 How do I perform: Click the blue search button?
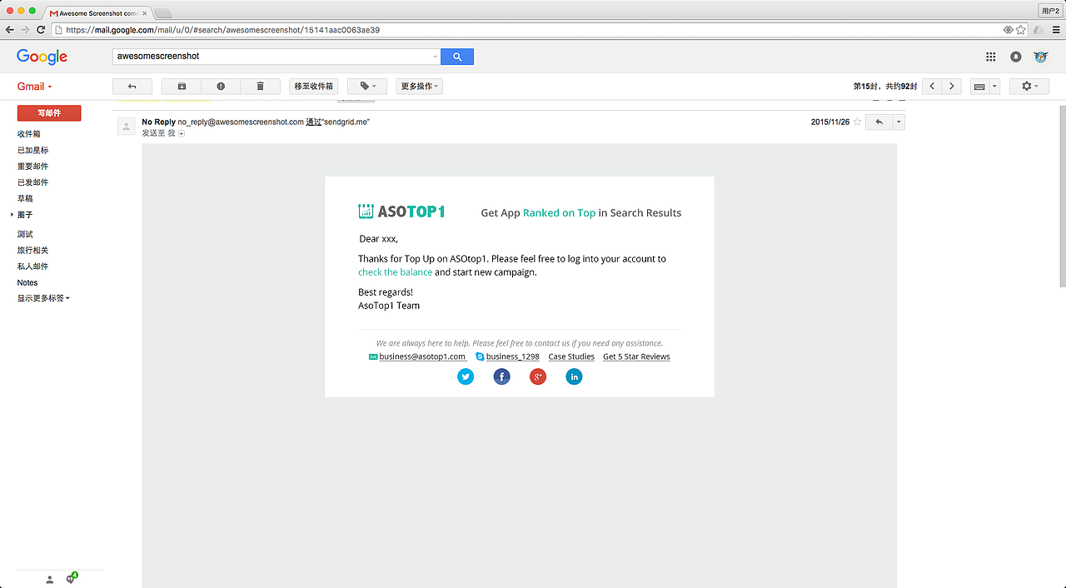pos(457,57)
